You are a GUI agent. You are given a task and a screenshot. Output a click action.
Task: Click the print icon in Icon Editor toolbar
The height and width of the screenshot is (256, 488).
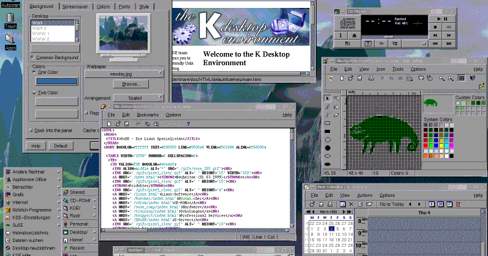tap(371, 78)
